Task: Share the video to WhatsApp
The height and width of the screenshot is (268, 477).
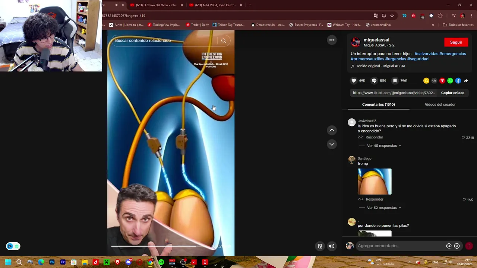Action: coord(450,80)
